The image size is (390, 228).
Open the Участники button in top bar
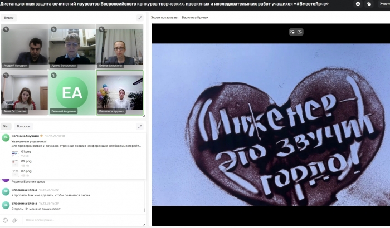[383, 4]
